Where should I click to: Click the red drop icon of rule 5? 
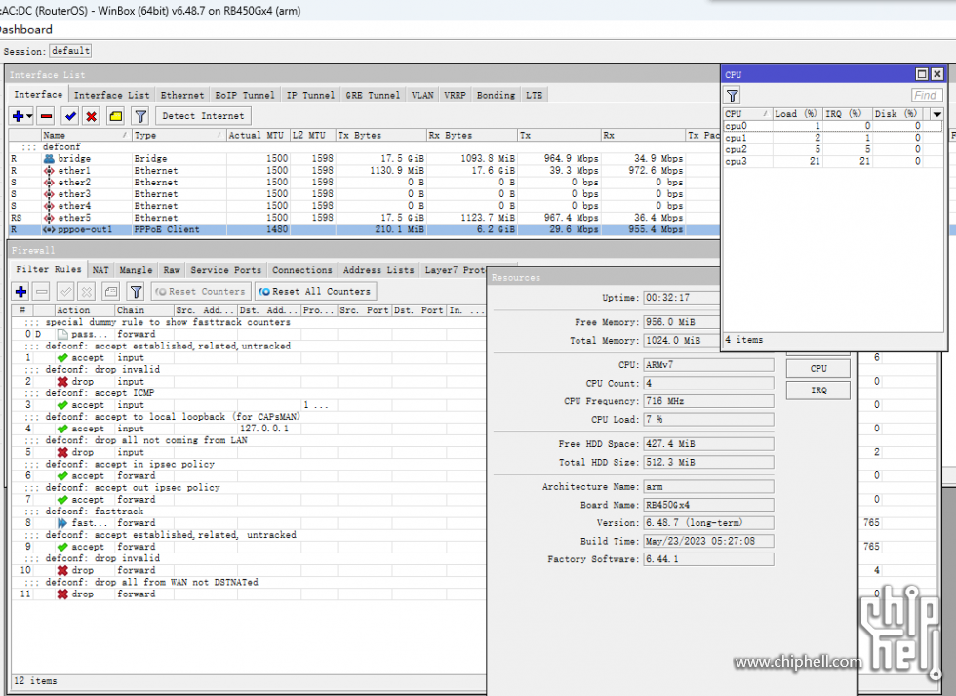click(x=62, y=453)
